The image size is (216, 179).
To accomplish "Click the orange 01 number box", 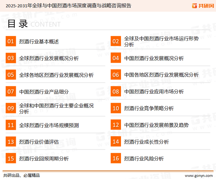I will (x=11, y=41).
